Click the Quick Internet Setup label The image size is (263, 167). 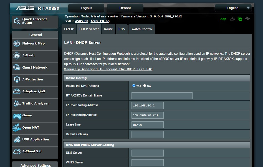coord(35,21)
